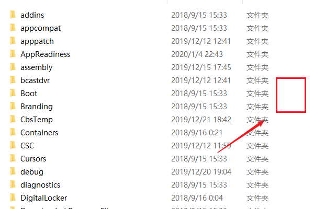This screenshot has height=209, width=314.
Task: Click the addins folder icon
Action: 13,15
